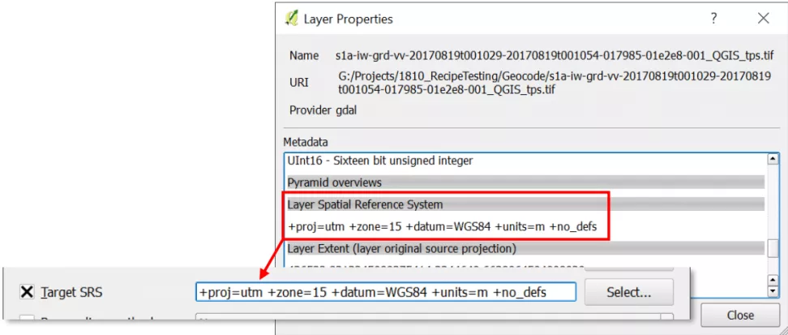Click the help question mark in Layer Properties
Viewport: 788px width, 335px height.
713,19
